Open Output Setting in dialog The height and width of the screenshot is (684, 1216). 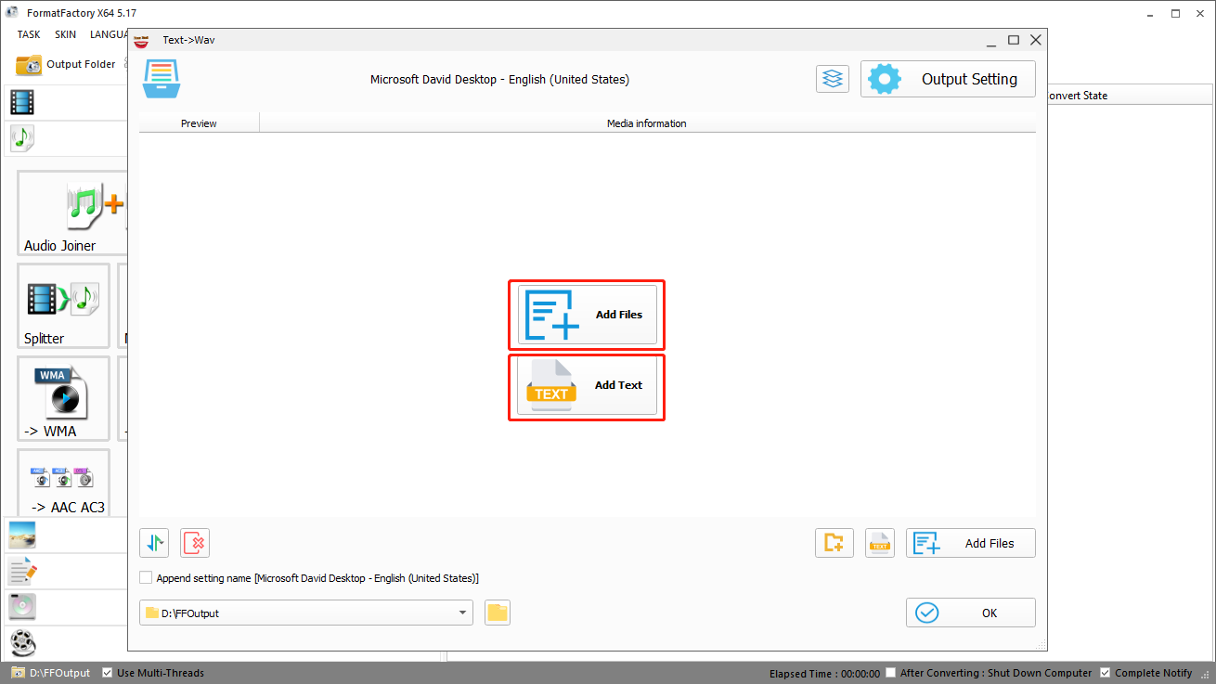coord(948,79)
